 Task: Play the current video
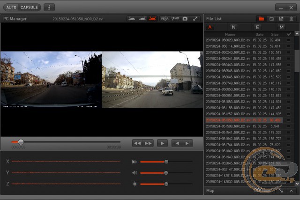pyautogui.click(x=163, y=143)
